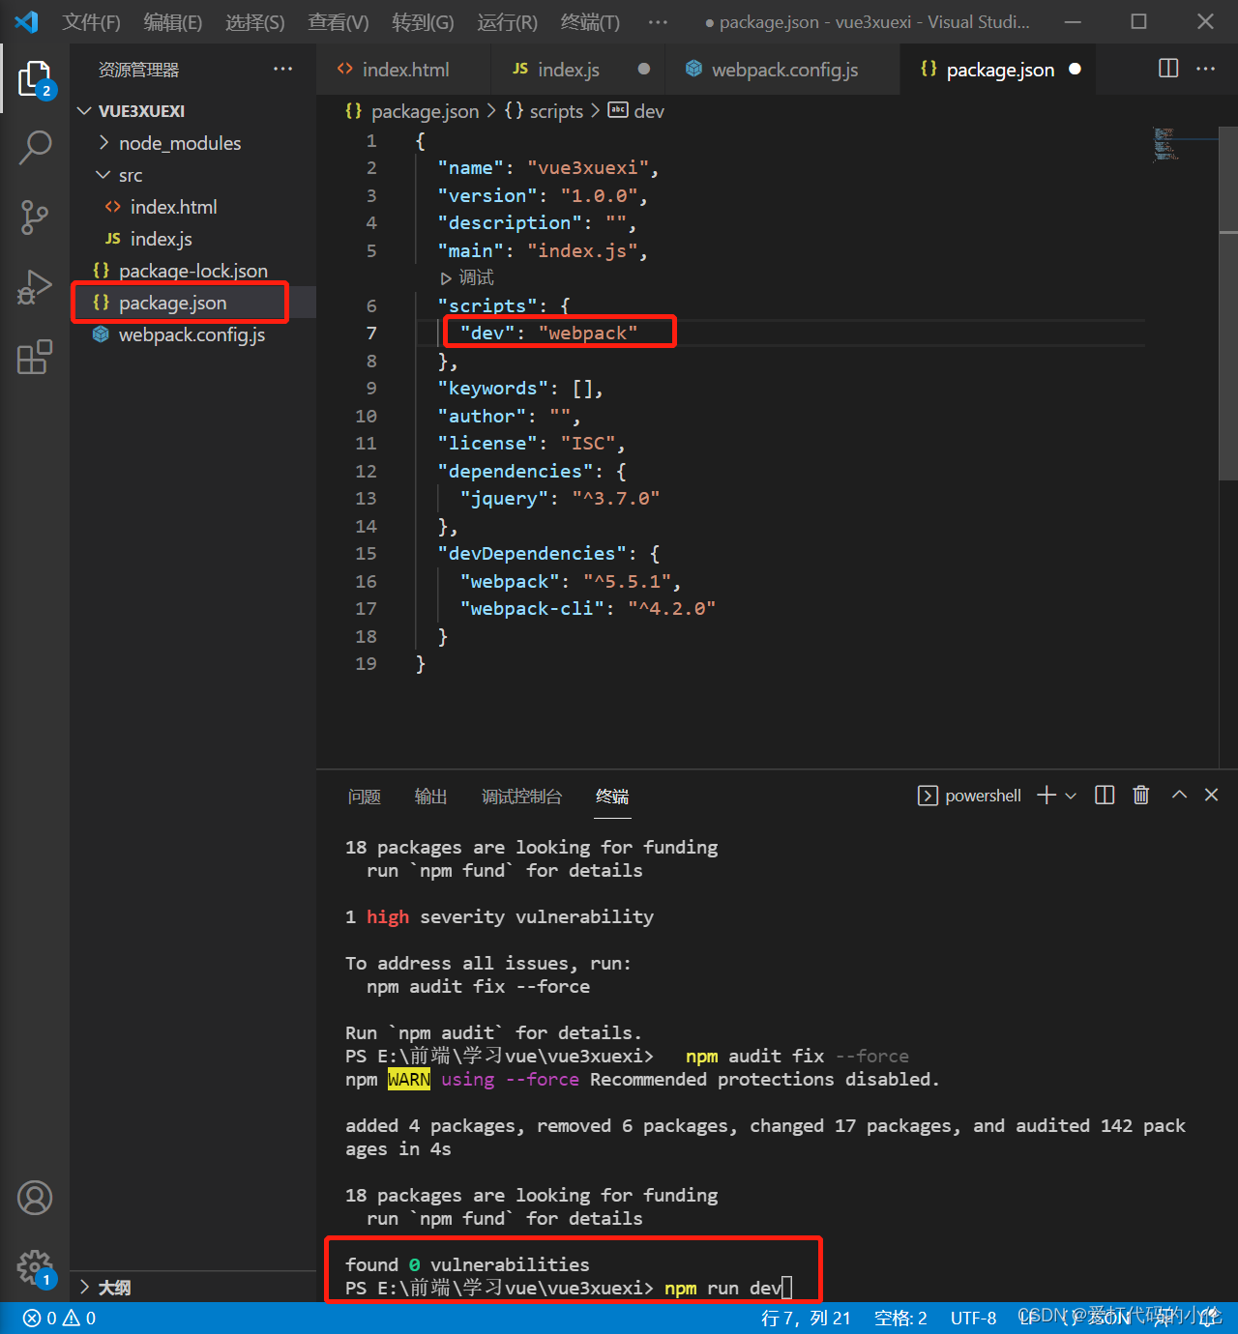Viewport: 1238px width, 1334px height.
Task: Open the Explorer view in activity bar
Action: point(35,79)
